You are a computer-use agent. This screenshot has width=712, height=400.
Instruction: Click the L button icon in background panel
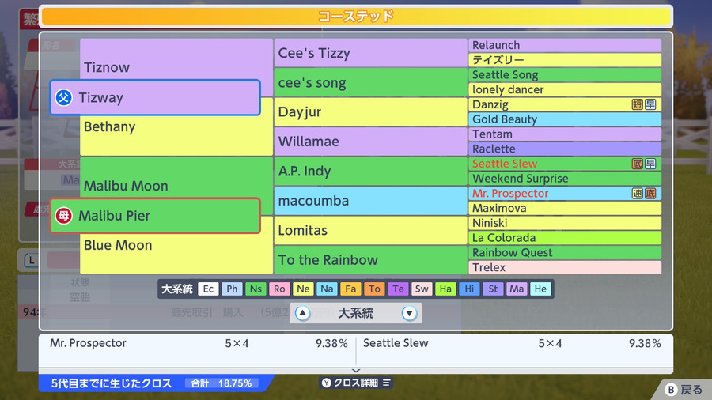31,260
